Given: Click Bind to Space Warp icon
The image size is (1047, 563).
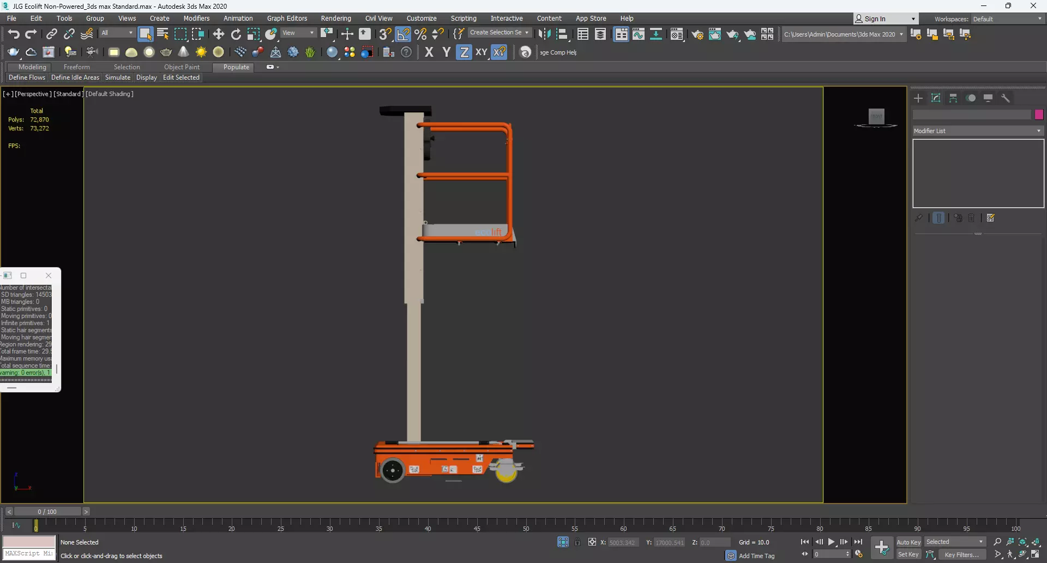Looking at the screenshot, I should [x=87, y=34].
